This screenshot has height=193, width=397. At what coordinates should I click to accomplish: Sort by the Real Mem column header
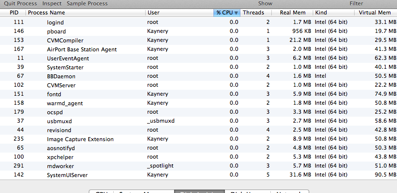pos(292,12)
